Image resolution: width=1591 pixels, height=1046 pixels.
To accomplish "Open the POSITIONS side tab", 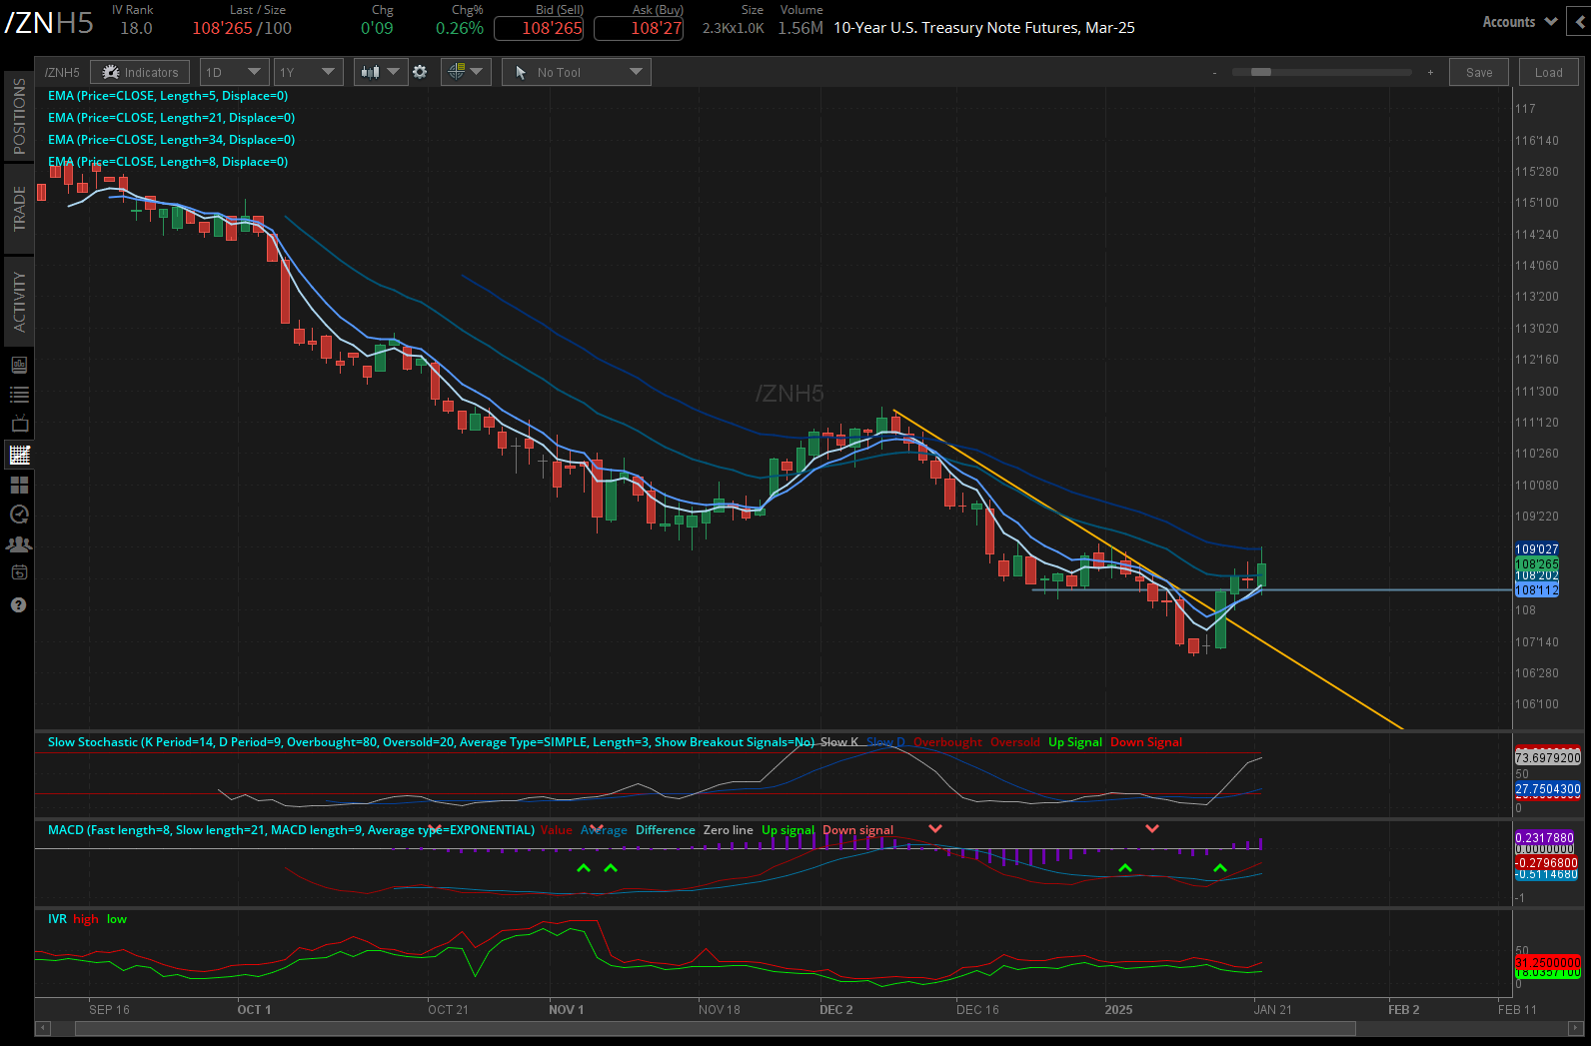I will (x=19, y=116).
